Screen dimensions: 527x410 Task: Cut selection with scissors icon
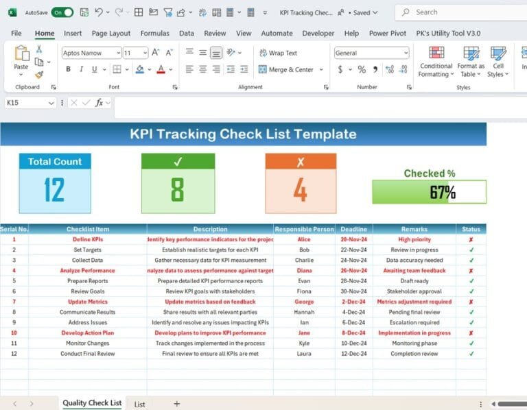39,49
